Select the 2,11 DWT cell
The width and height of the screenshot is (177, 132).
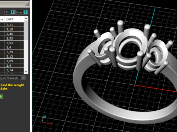pos(13,25)
